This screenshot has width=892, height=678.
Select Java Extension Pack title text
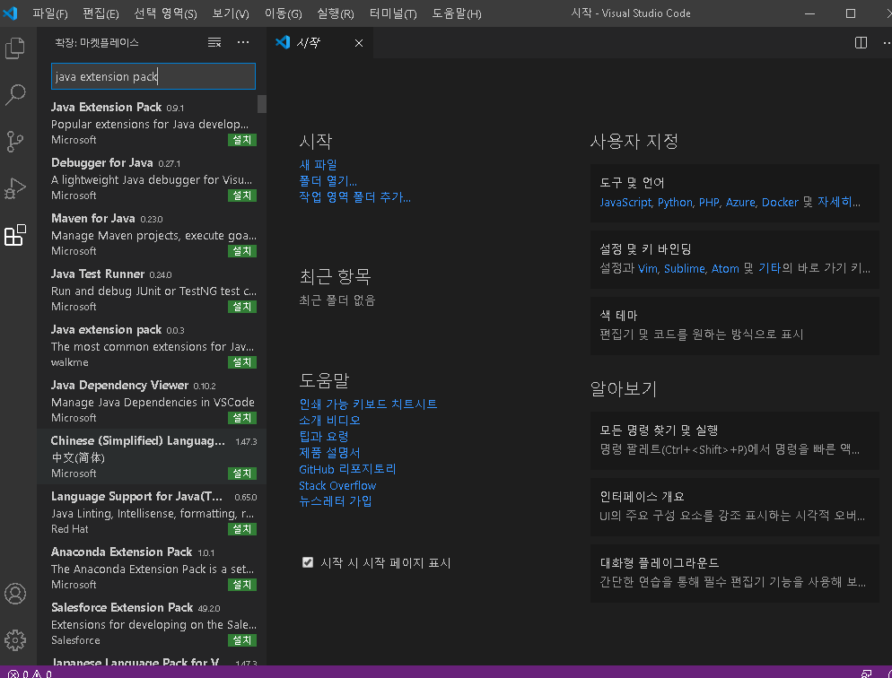(107, 108)
